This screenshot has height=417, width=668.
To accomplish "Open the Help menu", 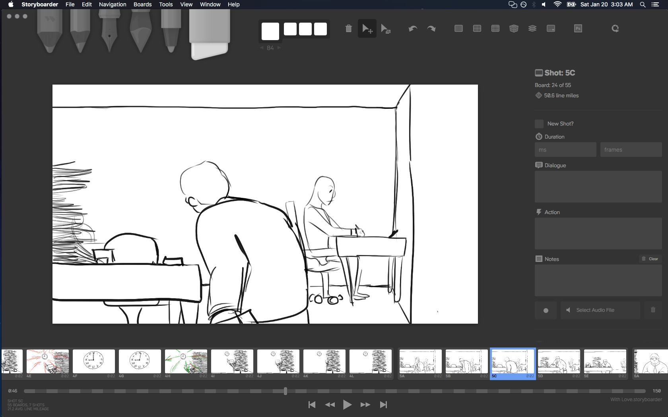I will point(233,4).
